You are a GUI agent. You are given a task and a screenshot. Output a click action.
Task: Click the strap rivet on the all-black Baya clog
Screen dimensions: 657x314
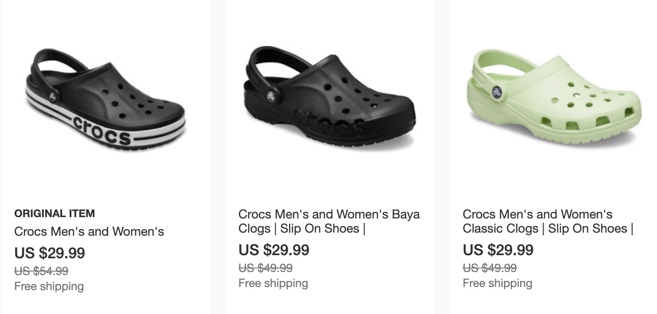click(271, 96)
